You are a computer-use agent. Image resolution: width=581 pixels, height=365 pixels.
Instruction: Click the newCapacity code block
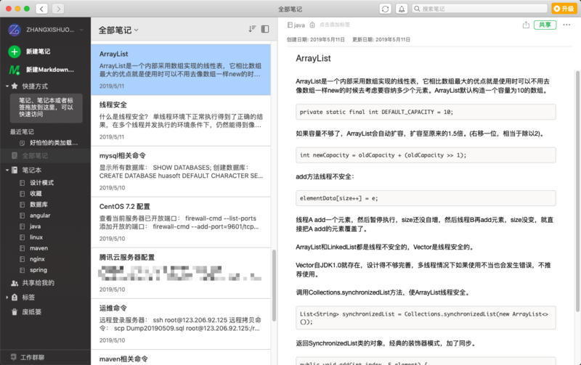coord(426,155)
